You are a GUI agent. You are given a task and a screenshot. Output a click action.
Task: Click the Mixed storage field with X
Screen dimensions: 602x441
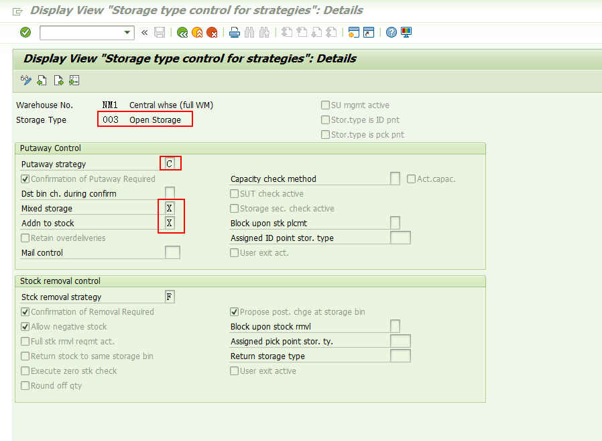pyautogui.click(x=170, y=208)
